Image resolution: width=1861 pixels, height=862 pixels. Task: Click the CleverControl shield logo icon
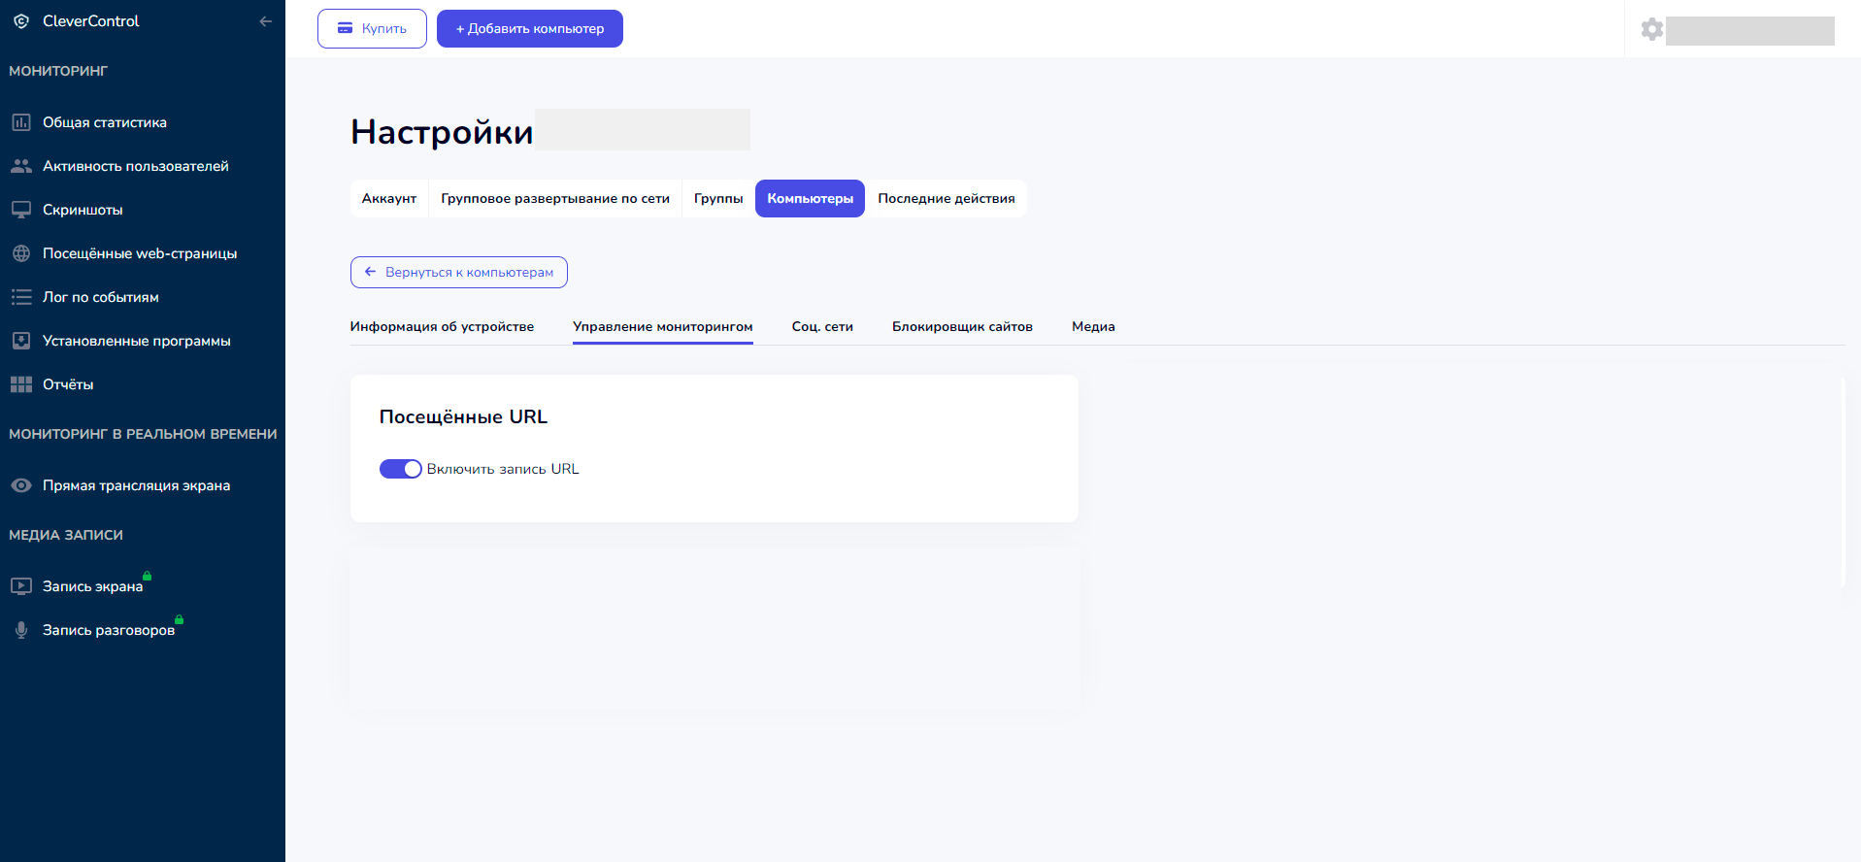click(x=21, y=21)
